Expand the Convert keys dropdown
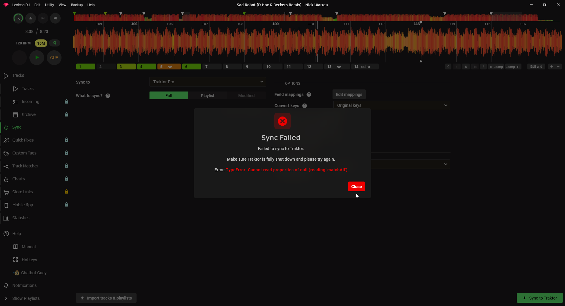Image resolution: width=565 pixels, height=306 pixels. [x=391, y=105]
